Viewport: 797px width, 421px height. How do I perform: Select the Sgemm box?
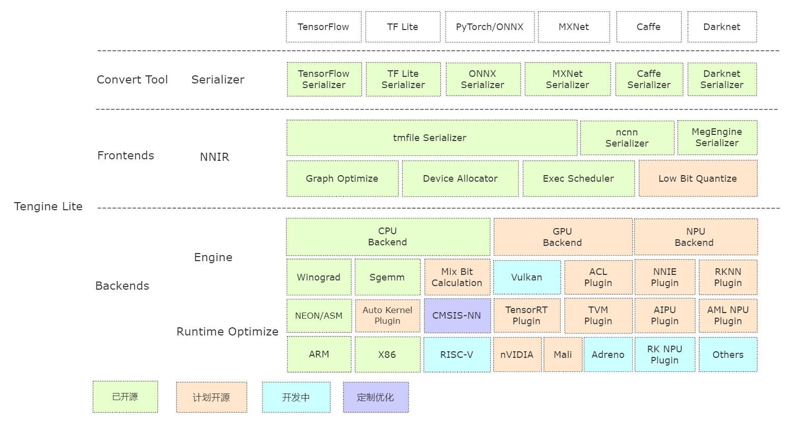point(387,277)
